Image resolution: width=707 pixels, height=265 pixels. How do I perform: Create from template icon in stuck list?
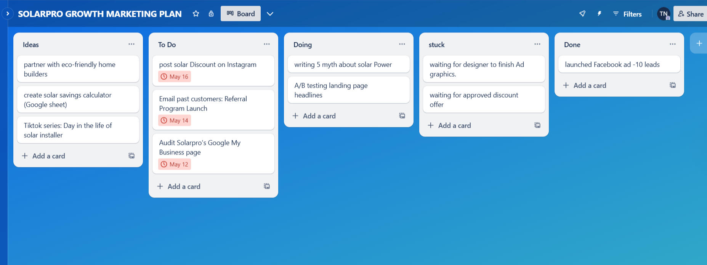(537, 125)
